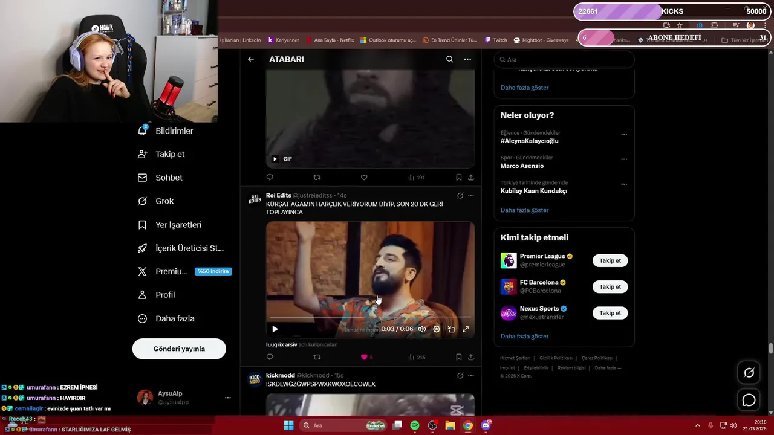Click Grok icon on kickmodd post
Screen dimensions: 774x435
point(460,375)
